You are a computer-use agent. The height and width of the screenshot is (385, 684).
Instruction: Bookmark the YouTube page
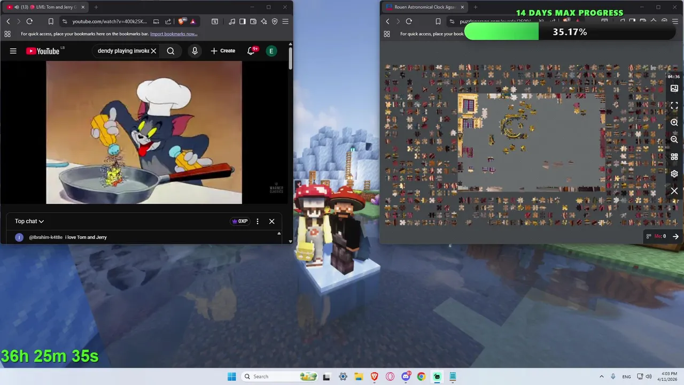(51, 21)
